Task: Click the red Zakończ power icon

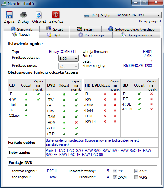Action: coord(56,15)
